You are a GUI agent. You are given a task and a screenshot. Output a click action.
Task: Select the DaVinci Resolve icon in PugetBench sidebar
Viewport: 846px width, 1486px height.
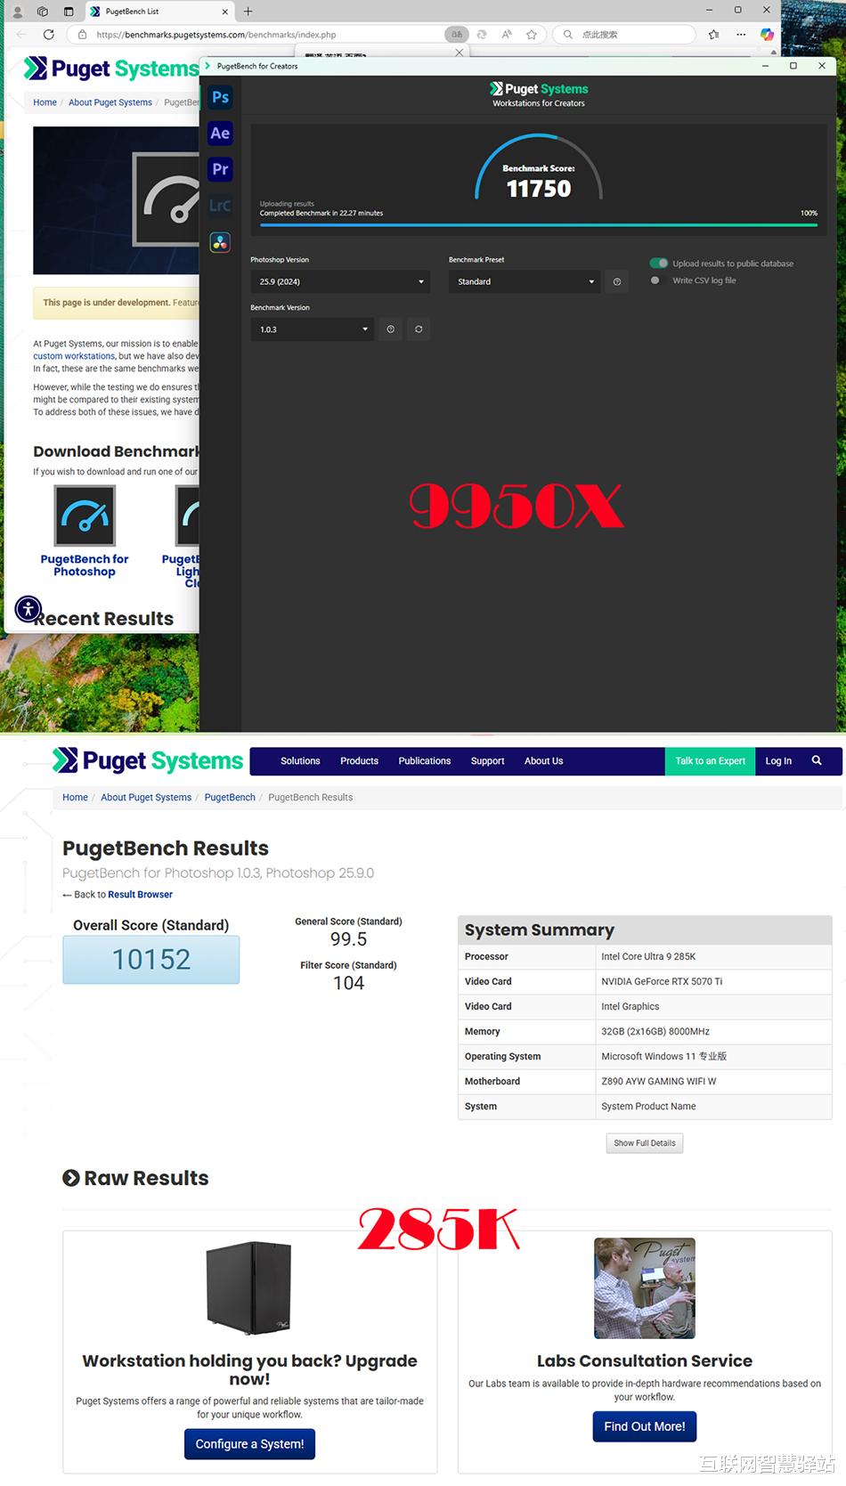click(220, 241)
